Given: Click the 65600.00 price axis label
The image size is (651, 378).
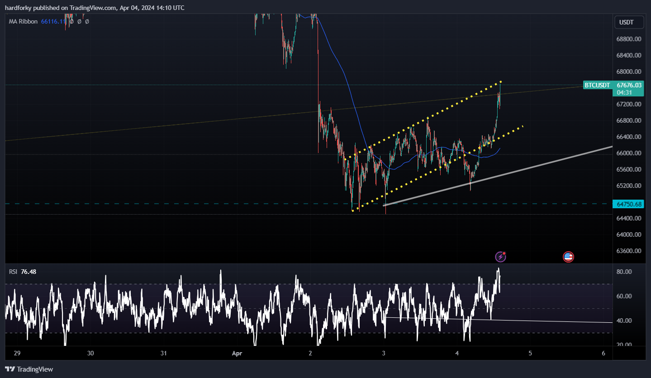Looking at the screenshot, I should 629,169.
